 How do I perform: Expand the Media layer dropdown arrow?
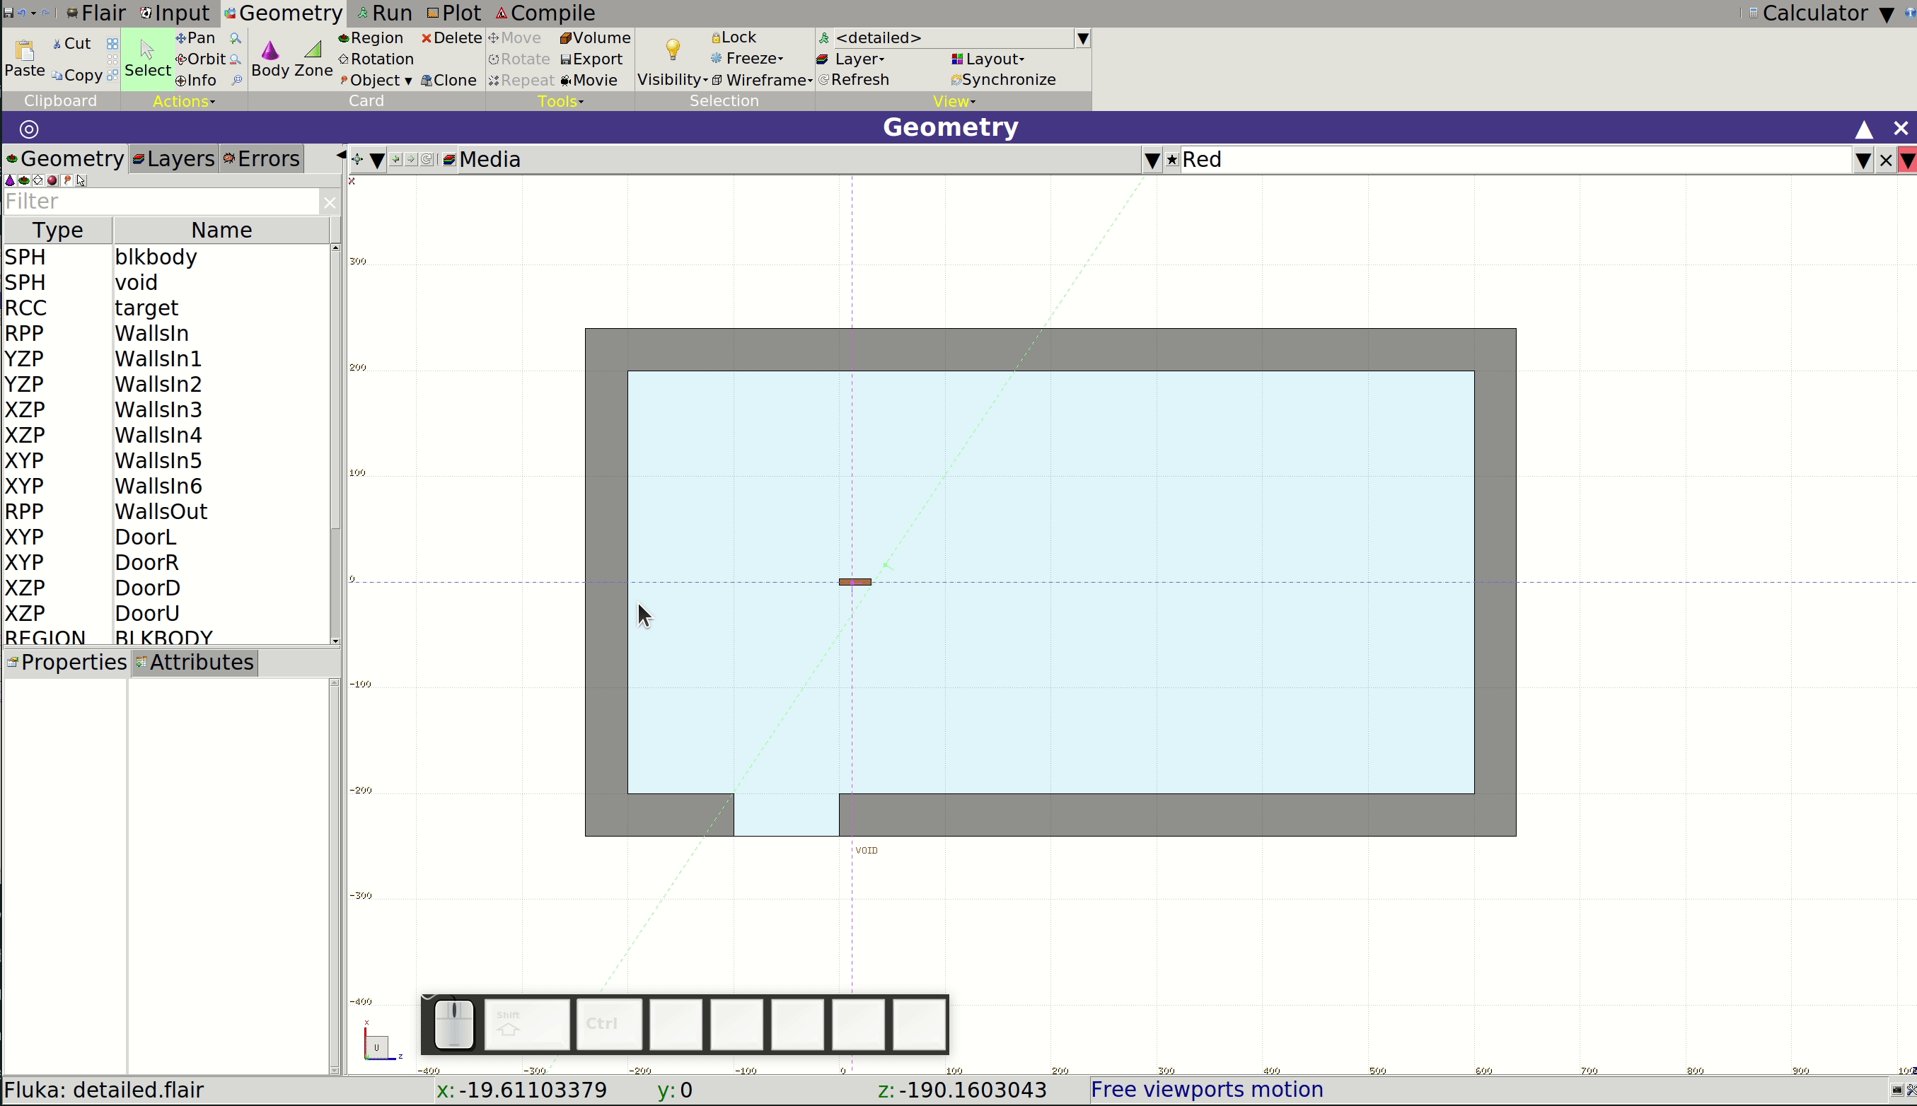pyautogui.click(x=1152, y=161)
